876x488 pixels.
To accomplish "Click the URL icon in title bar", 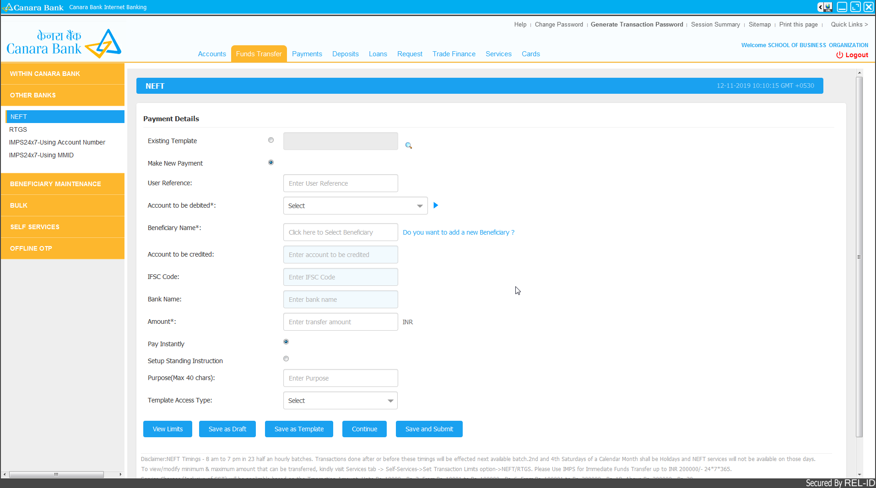I will tap(828, 7).
